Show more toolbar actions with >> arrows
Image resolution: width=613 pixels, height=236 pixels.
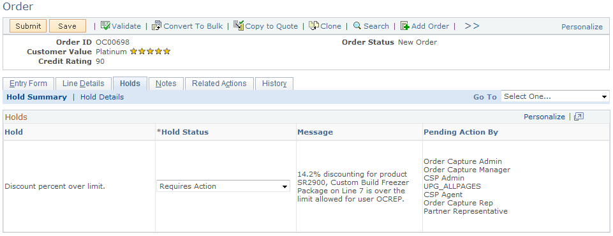click(x=472, y=26)
